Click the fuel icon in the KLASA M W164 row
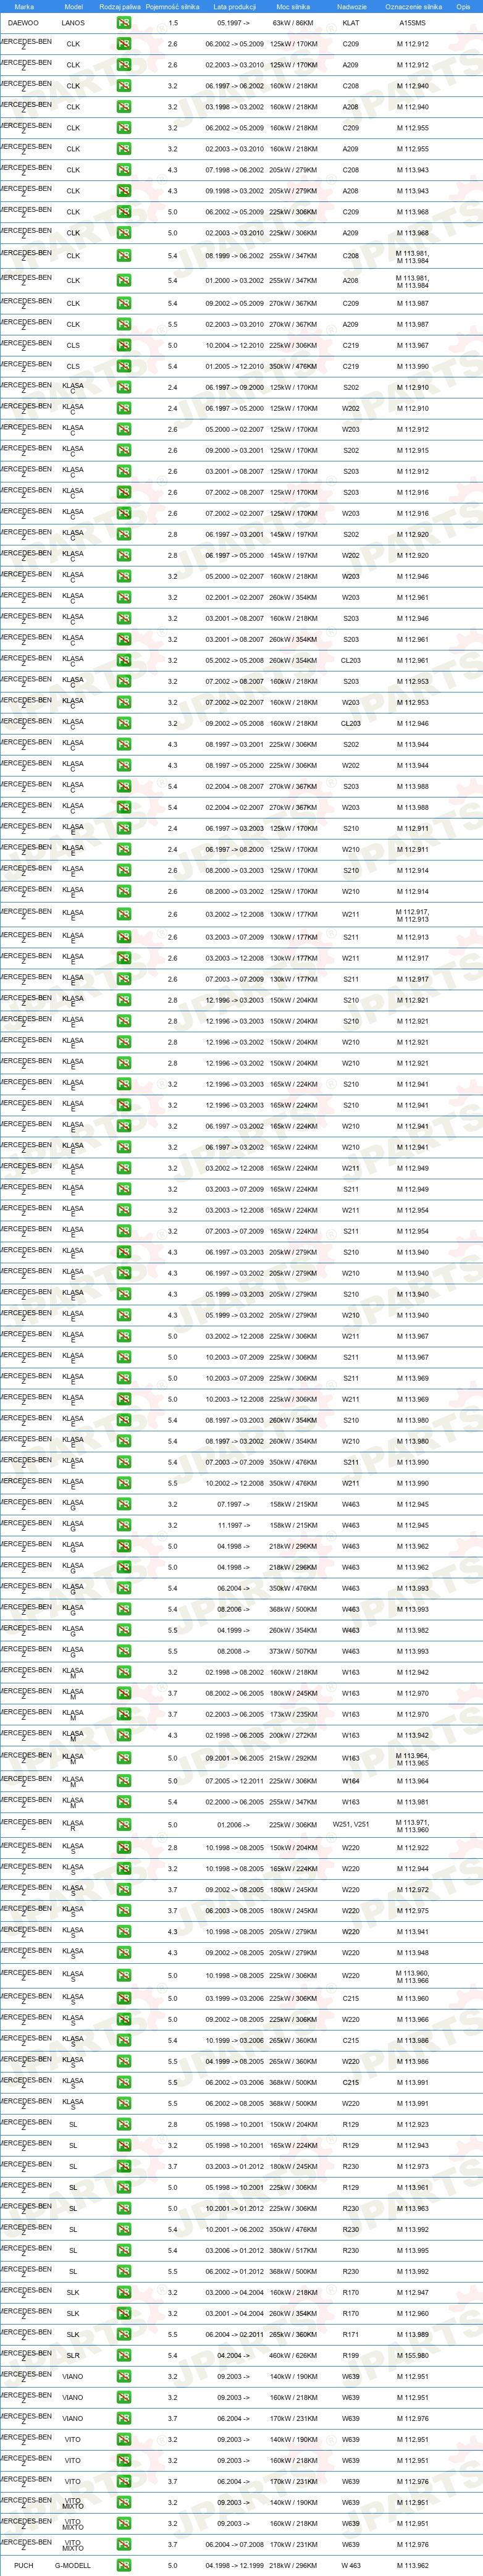The image size is (483, 2576). tap(123, 1781)
